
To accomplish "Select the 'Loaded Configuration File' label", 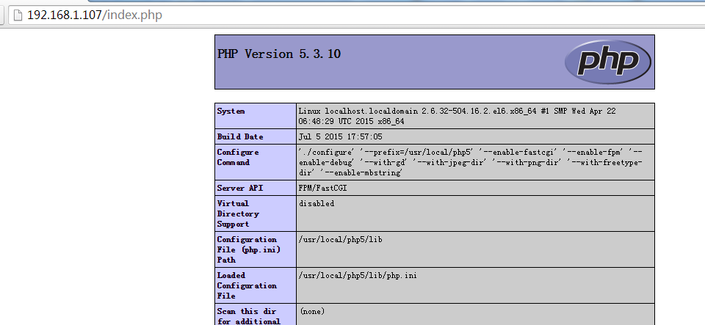I will 247,285.
